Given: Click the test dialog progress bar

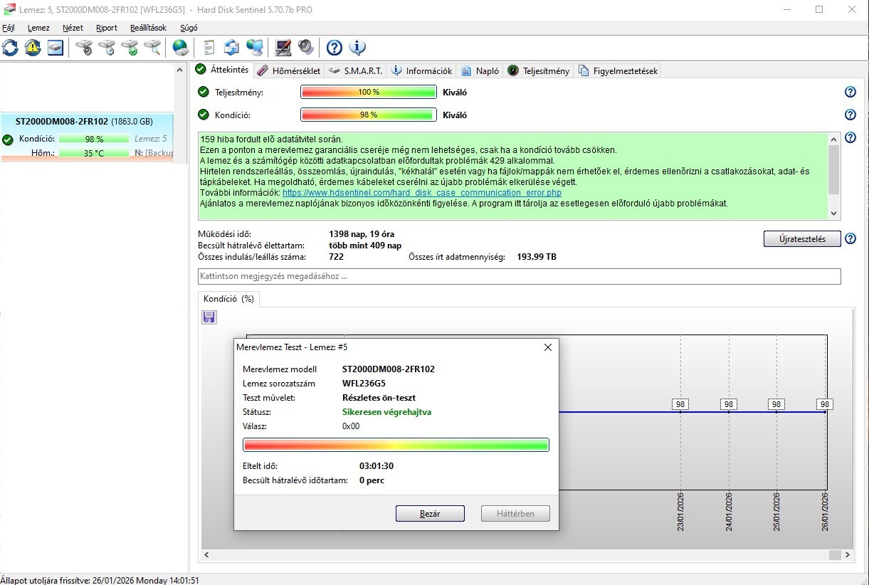Looking at the screenshot, I should click(x=396, y=445).
